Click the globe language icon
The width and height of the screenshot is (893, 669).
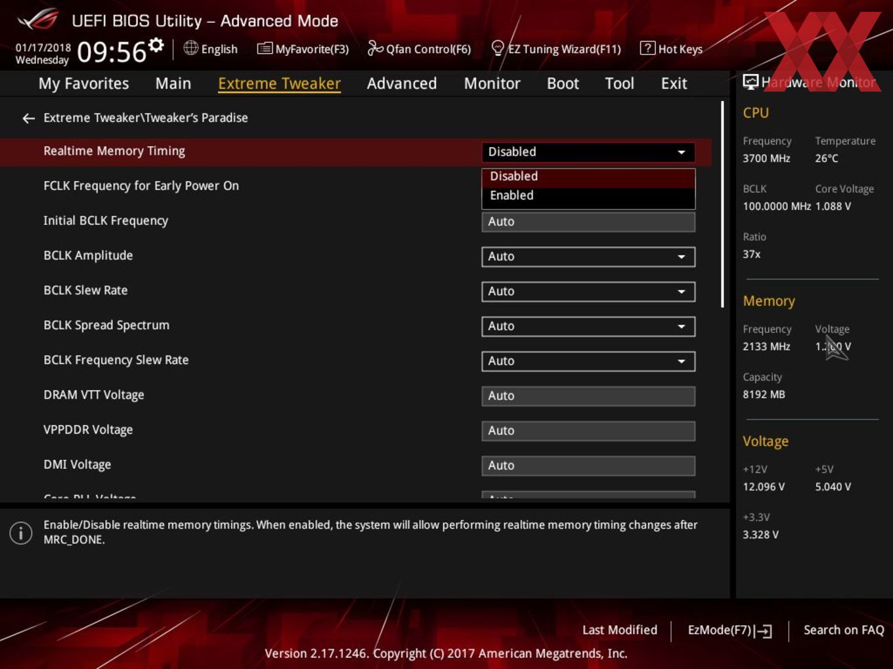190,48
